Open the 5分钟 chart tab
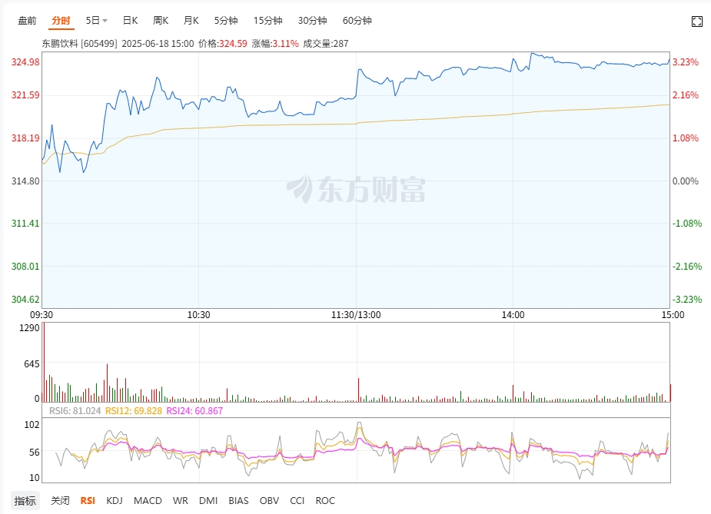 click(x=226, y=21)
